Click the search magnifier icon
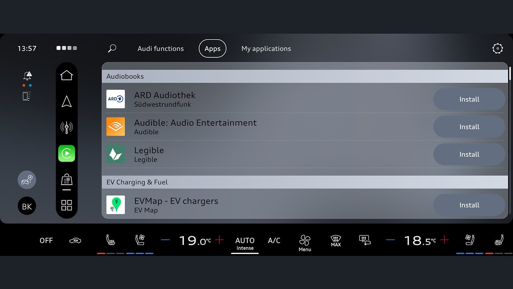The image size is (513, 289). tap(112, 49)
